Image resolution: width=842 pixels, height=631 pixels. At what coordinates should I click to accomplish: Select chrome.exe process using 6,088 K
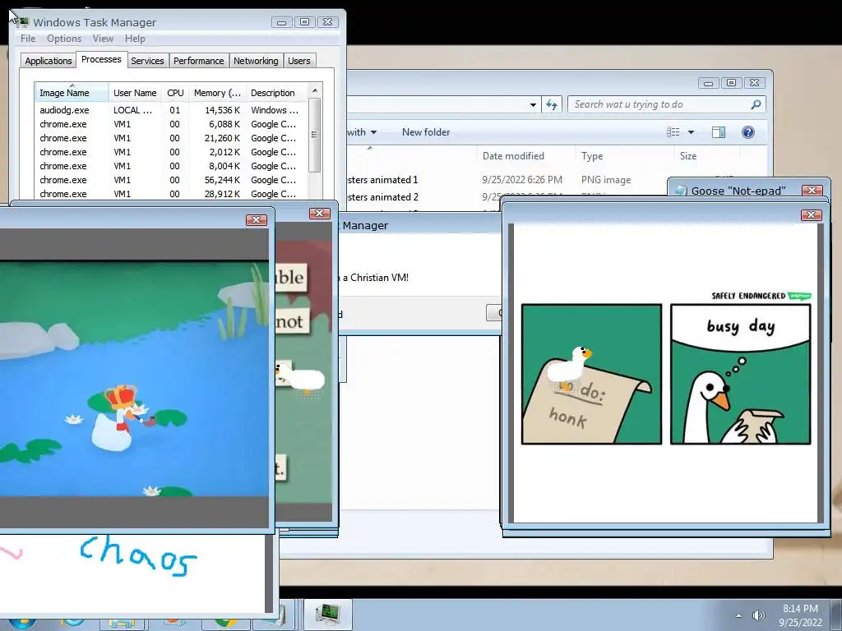[171, 124]
